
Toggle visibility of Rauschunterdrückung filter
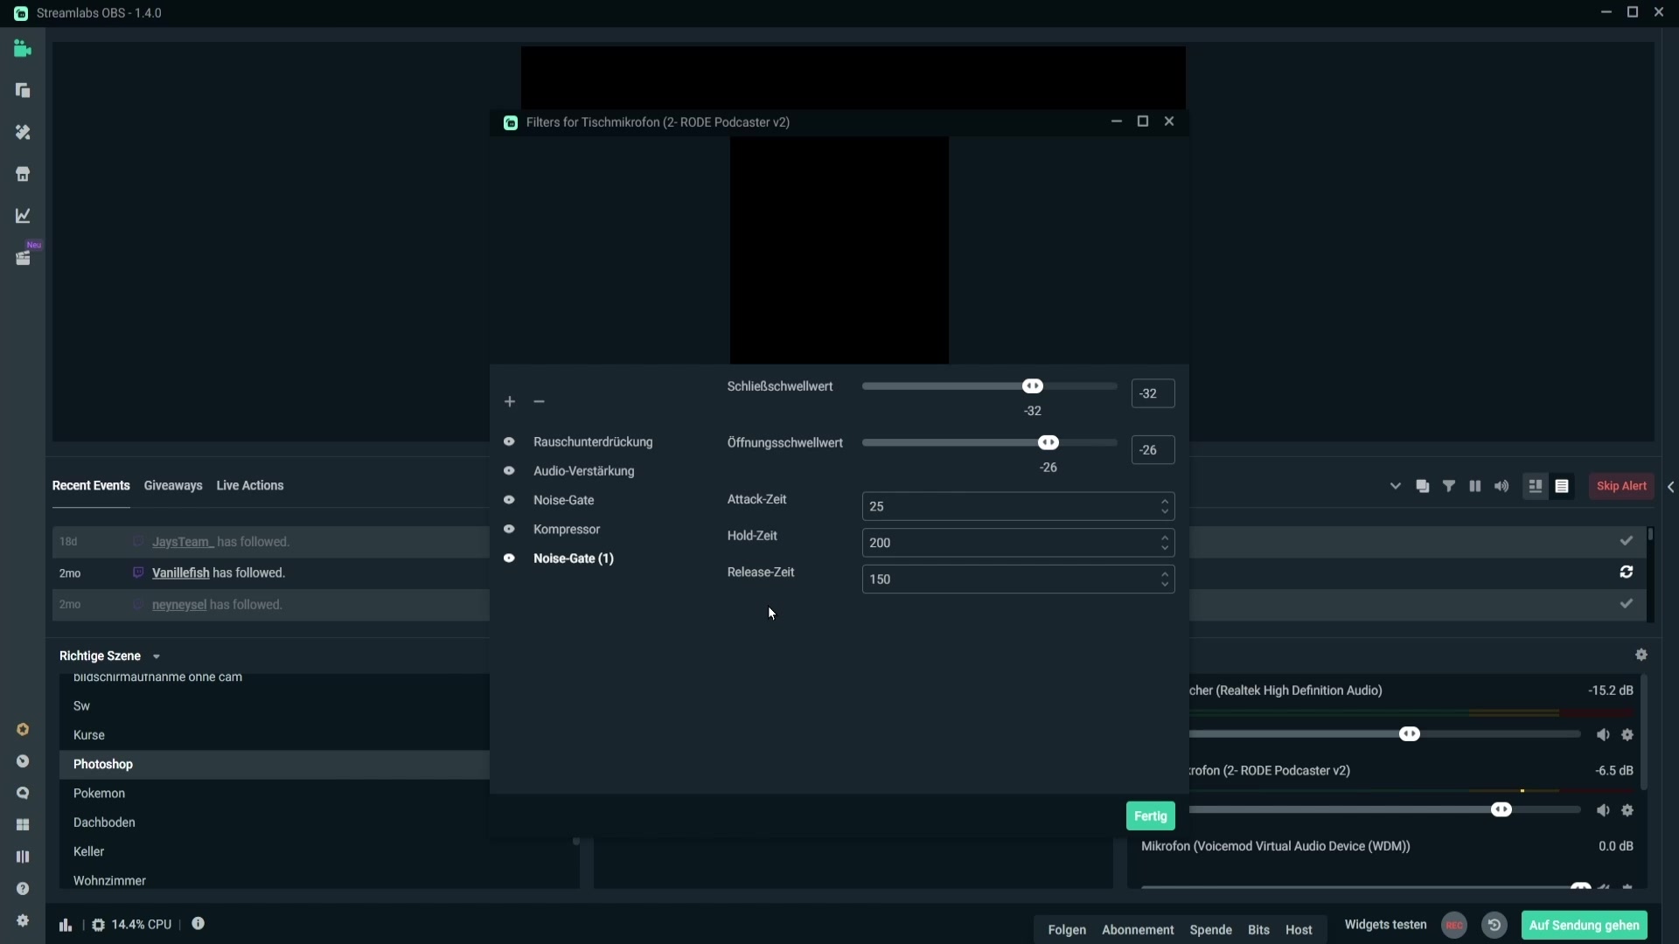point(509,441)
